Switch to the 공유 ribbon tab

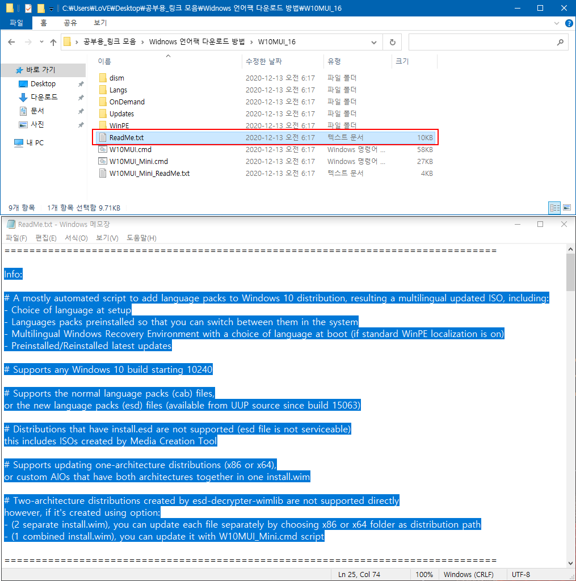pos(70,23)
